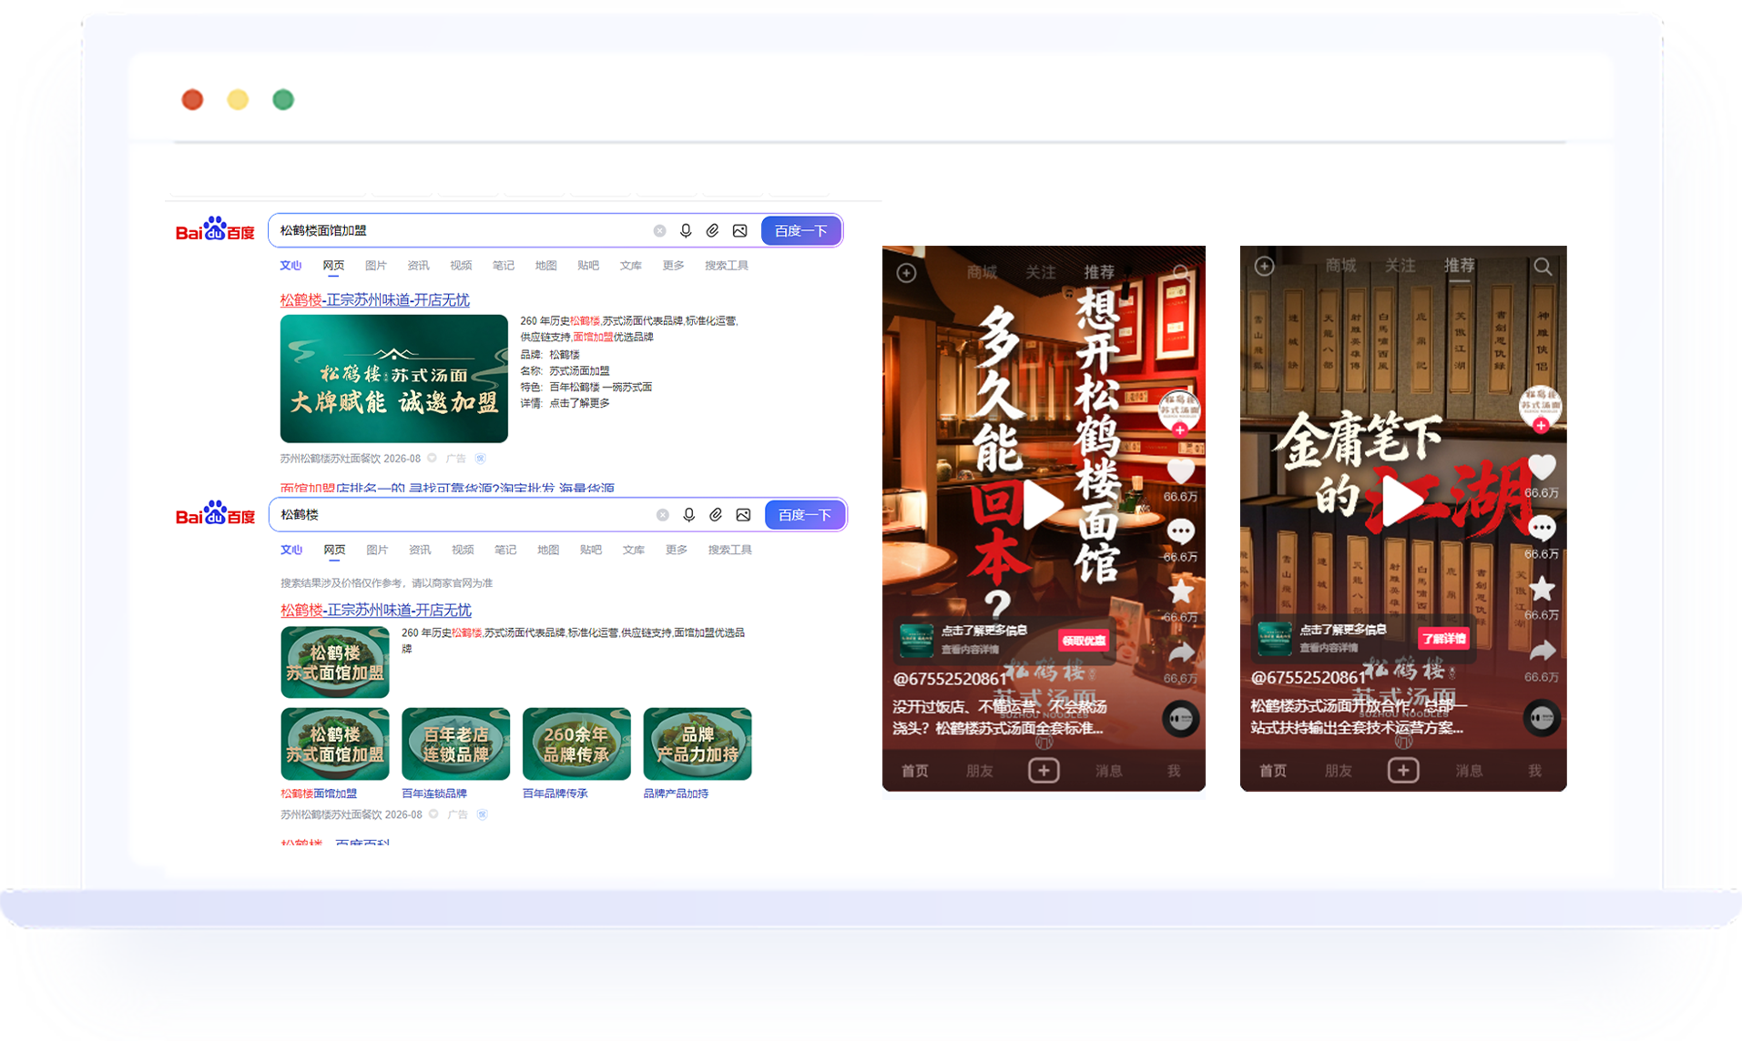Viewport: 1742px width, 1041px height.
Task: Click the plus circle icon in left video header
Action: 906,273
